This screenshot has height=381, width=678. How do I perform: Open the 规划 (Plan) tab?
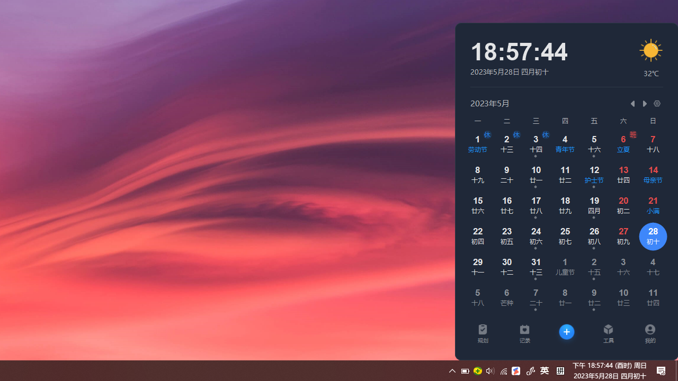[x=483, y=333]
